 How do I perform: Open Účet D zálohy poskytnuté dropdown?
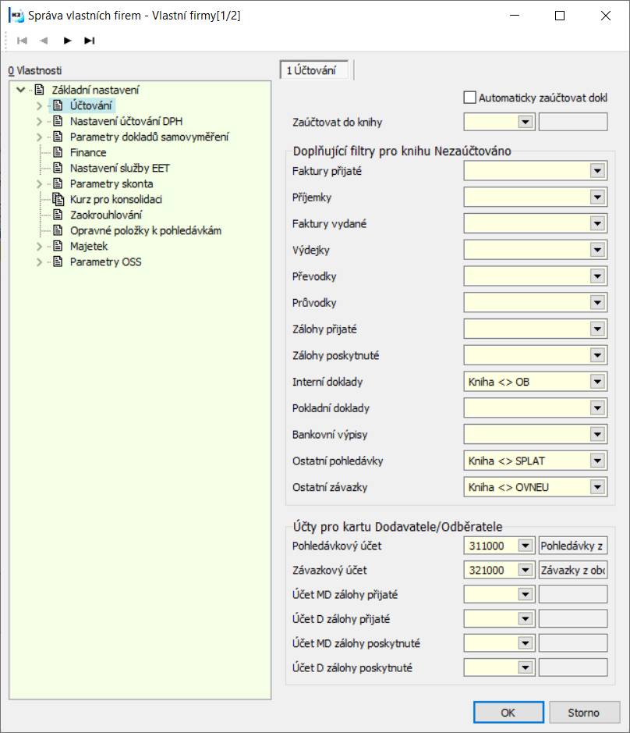(x=526, y=667)
